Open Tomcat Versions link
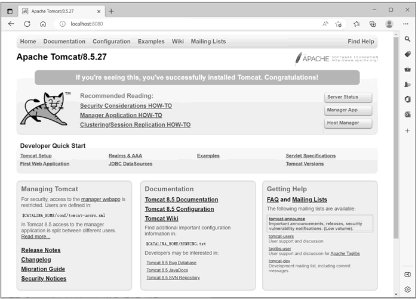 pyautogui.click(x=305, y=164)
